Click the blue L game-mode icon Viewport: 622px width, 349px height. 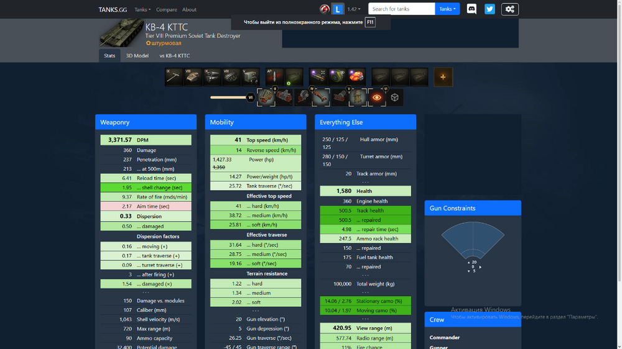[x=338, y=9]
